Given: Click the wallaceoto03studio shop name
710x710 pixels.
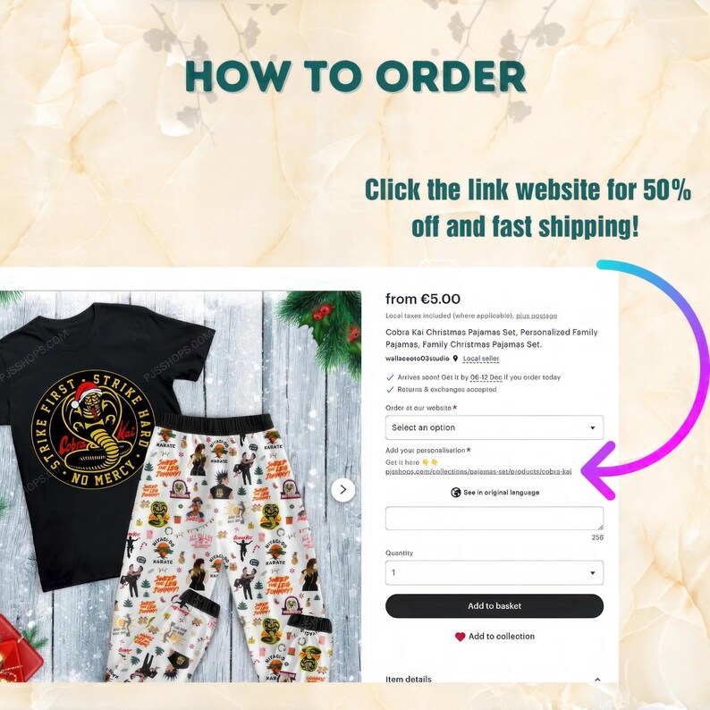Looking at the screenshot, I should 417,359.
